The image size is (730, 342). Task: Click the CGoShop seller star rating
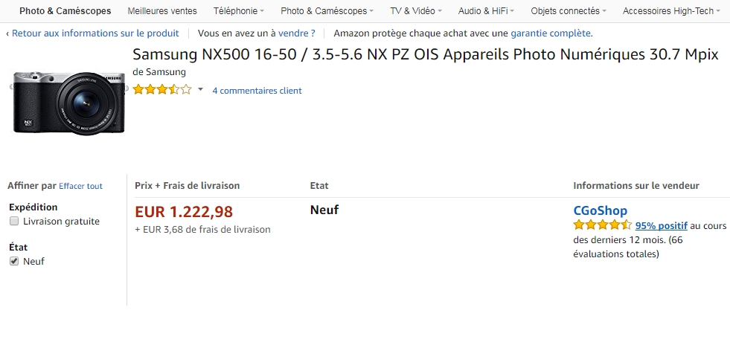click(x=603, y=225)
